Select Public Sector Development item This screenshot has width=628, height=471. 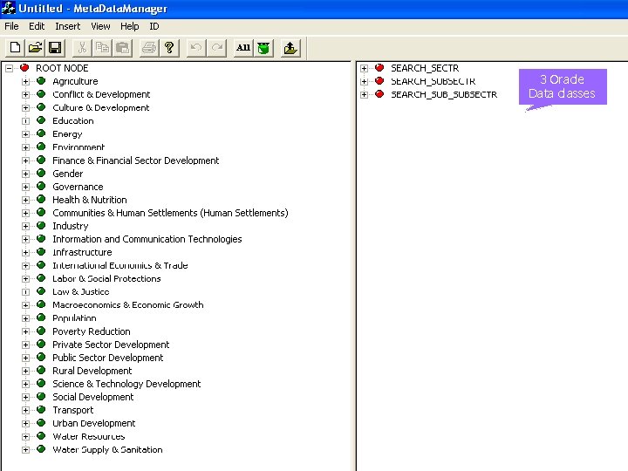click(x=108, y=358)
